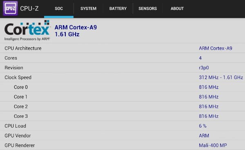Tap the Core 3 frequency row
Image resolution: width=245 pixels, height=150 pixels.
[x=122, y=116]
